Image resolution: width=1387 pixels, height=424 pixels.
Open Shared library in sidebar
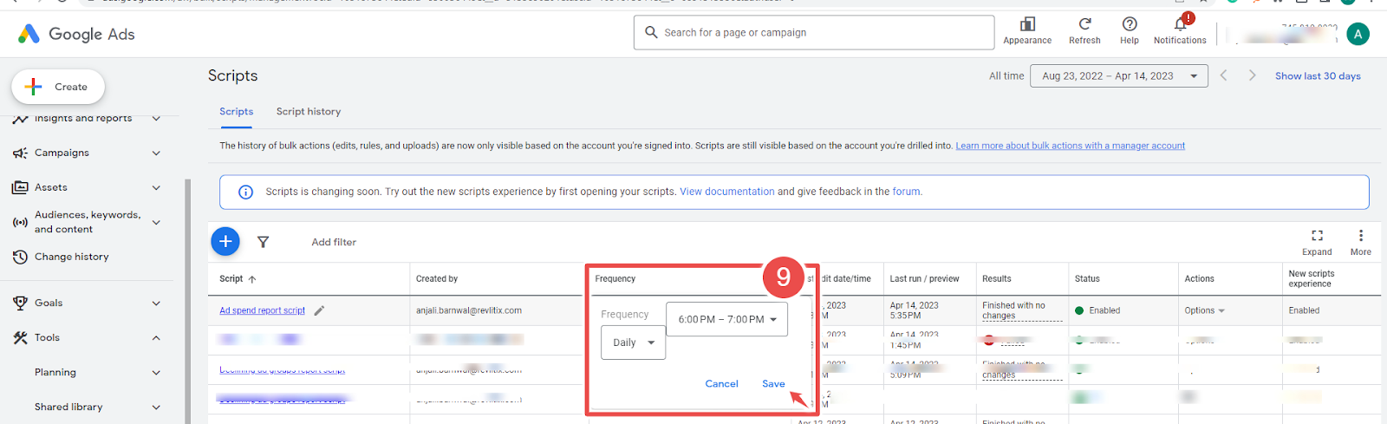(x=68, y=407)
